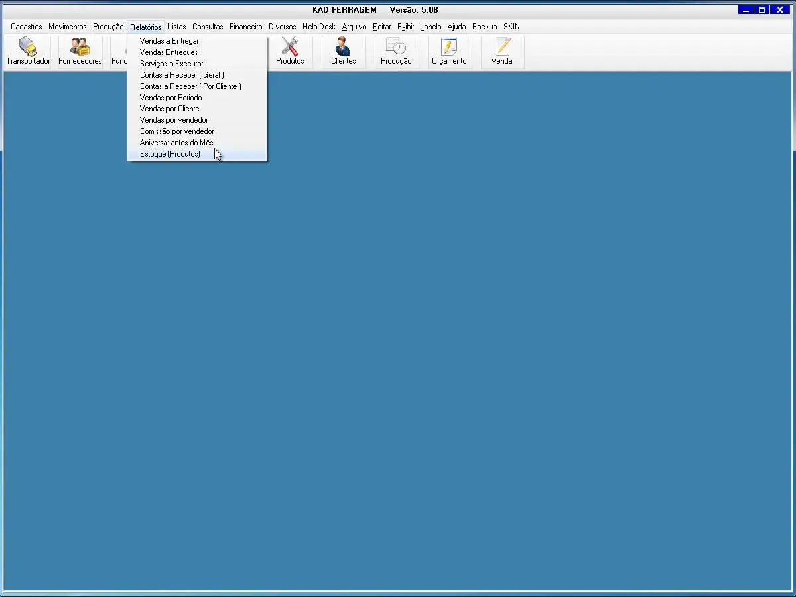
Task: Expand the Consultas menu
Action: tap(208, 27)
